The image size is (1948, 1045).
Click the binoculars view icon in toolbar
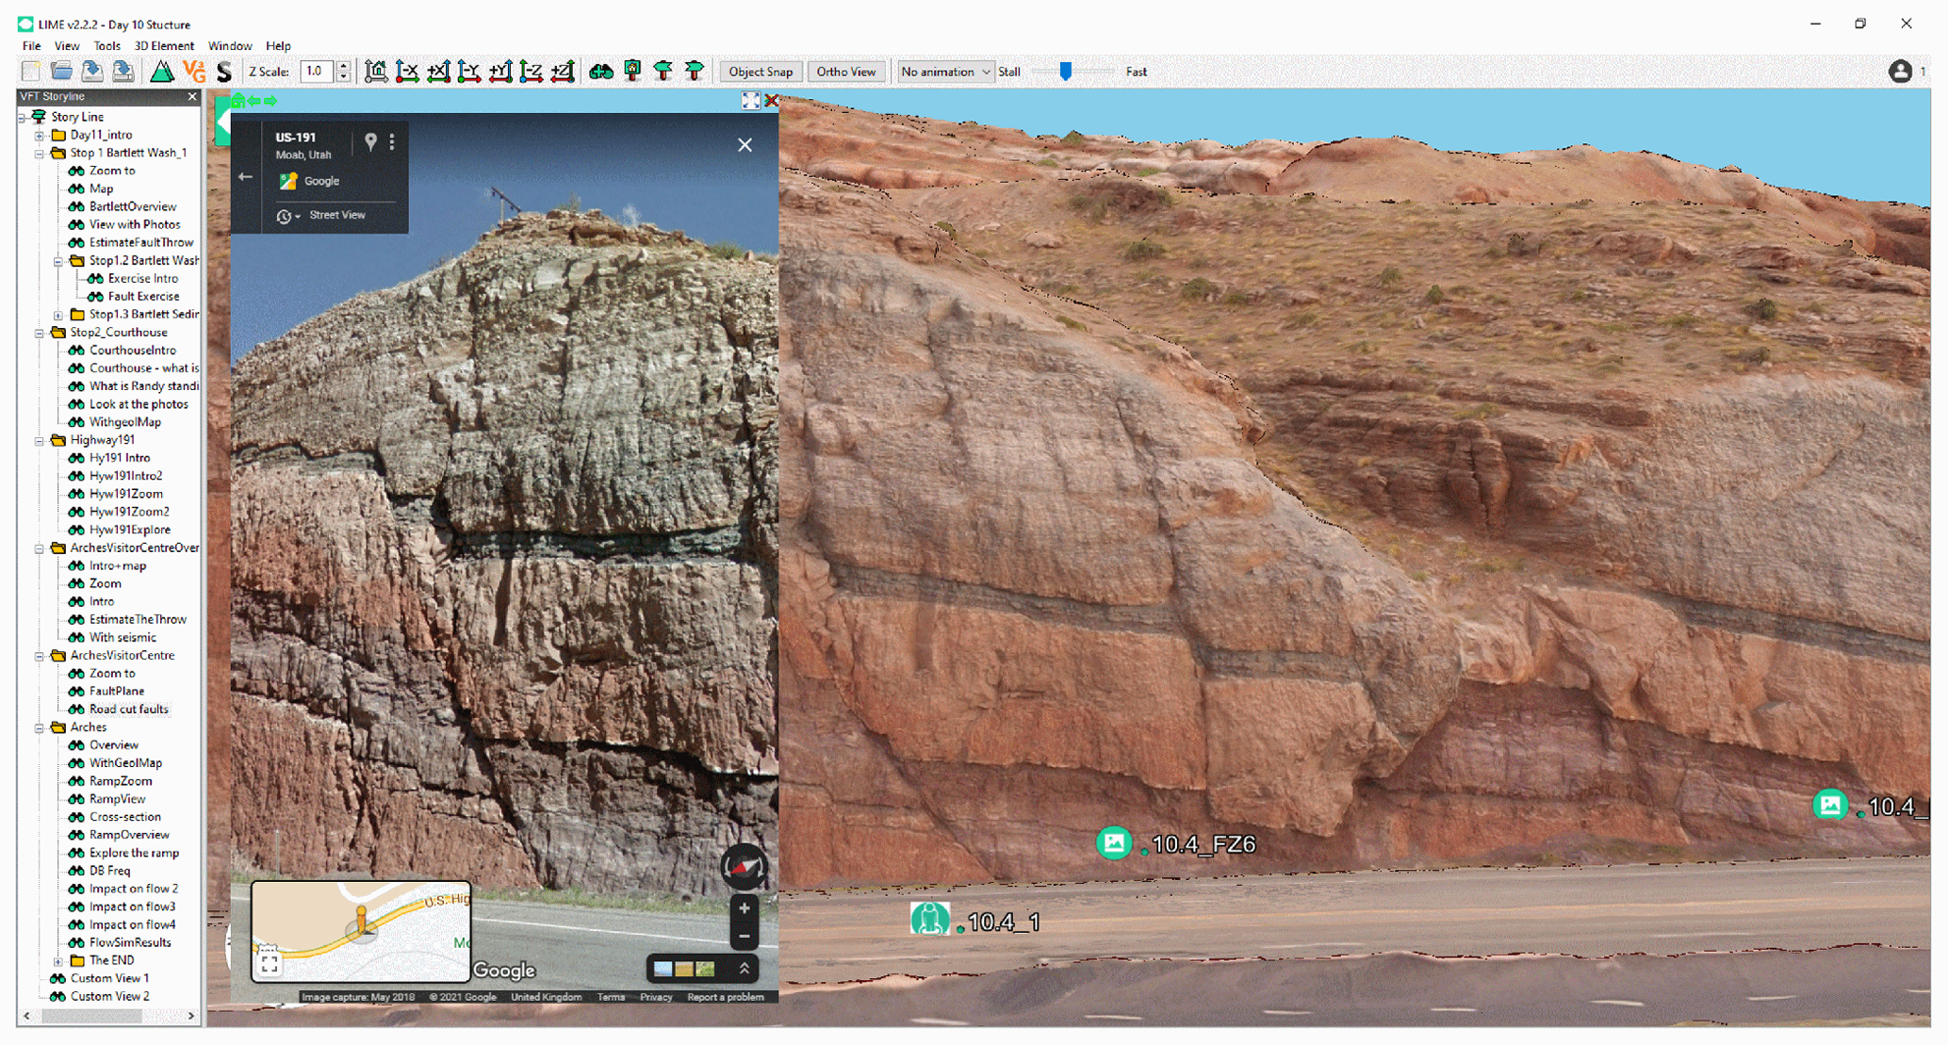coord(601,72)
